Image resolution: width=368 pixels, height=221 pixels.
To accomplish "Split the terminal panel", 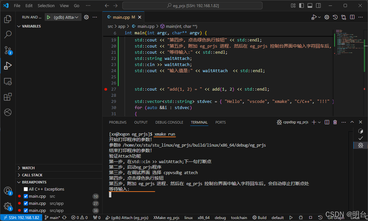I will click(327, 122).
